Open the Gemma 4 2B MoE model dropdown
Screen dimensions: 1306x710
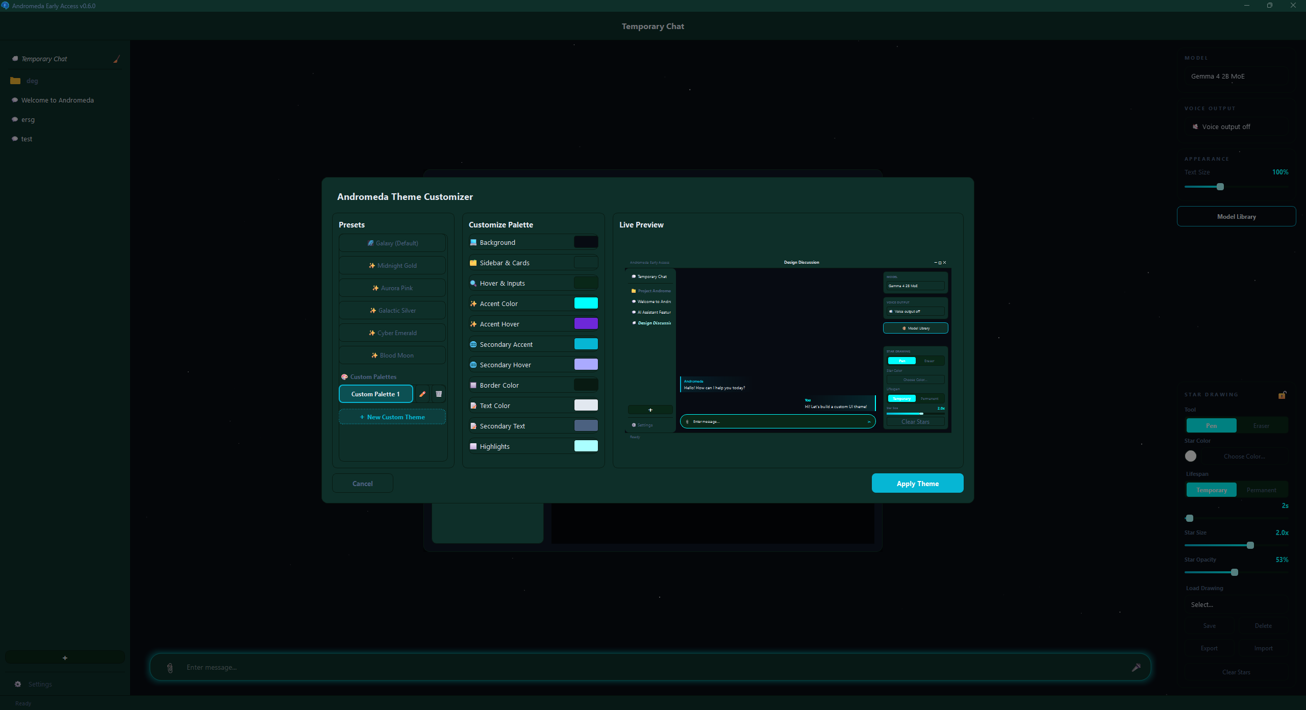point(1237,77)
